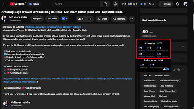Open the account avatar menu
The width and height of the screenshot is (194, 109).
point(186,4)
